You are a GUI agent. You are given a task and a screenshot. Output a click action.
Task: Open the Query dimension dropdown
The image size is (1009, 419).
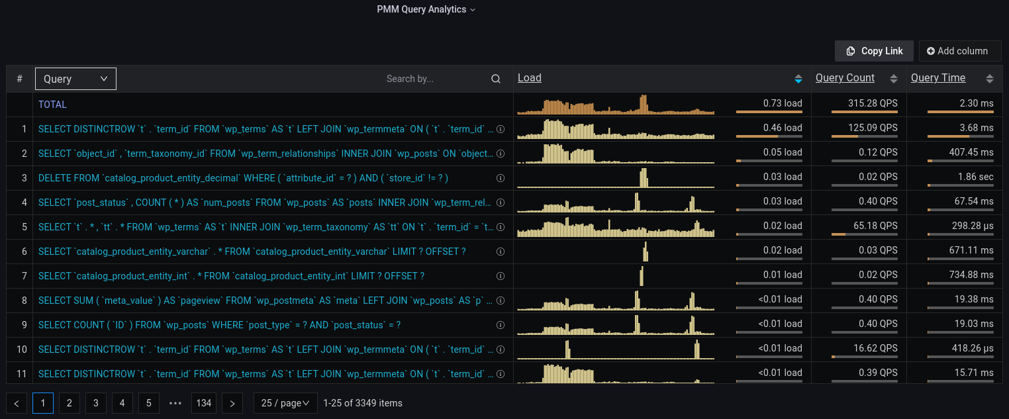[x=75, y=79]
